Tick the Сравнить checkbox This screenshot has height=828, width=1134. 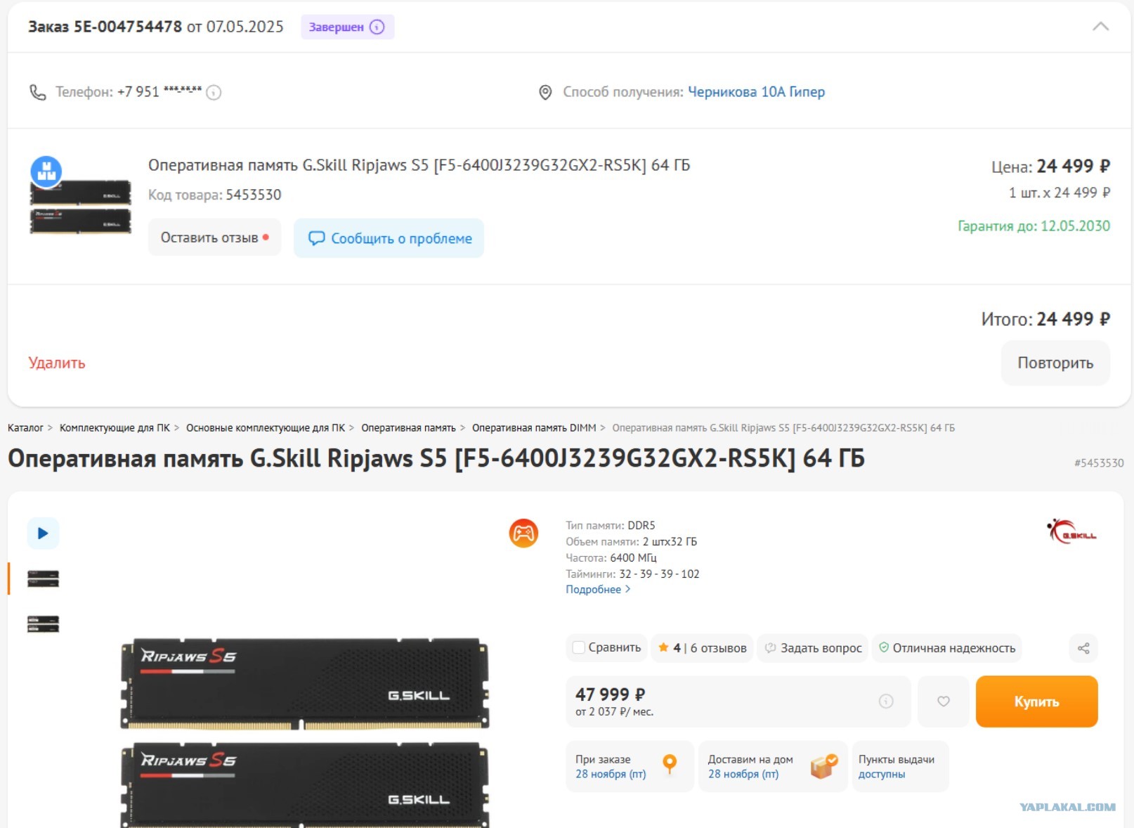(579, 647)
